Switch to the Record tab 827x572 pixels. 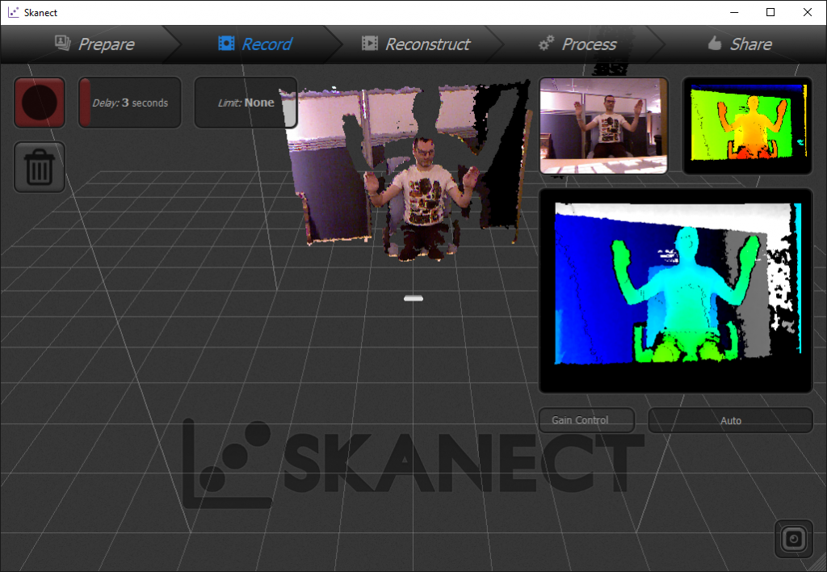(255, 44)
